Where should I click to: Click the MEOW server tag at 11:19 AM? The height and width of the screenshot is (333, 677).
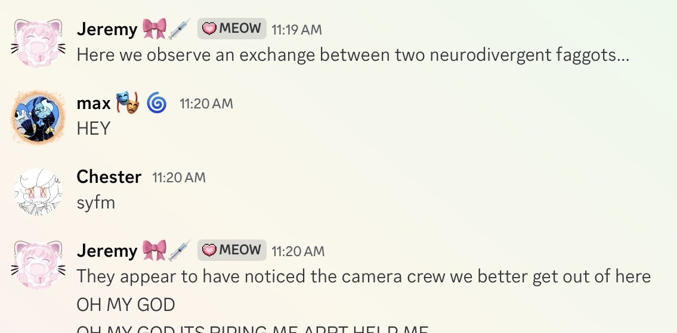point(232,29)
